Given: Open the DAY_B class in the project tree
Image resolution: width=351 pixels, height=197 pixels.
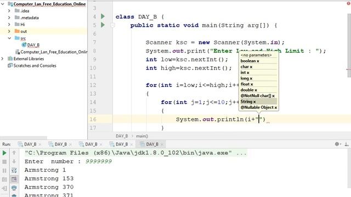Looking at the screenshot, I should pos(33,45).
